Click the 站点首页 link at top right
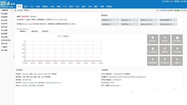The image size is (187, 105). click(184, 1)
